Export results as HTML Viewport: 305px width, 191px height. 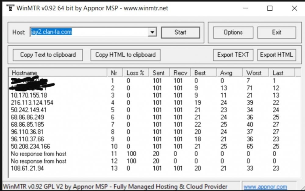coord(277,55)
